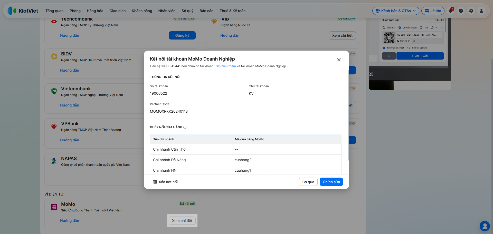Screen dimensions: 493x234
Task: Click Đăng ký for Techcombank
Action: click(x=182, y=35)
